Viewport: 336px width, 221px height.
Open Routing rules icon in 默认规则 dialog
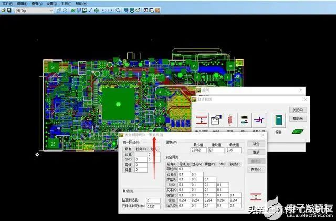[216, 120]
